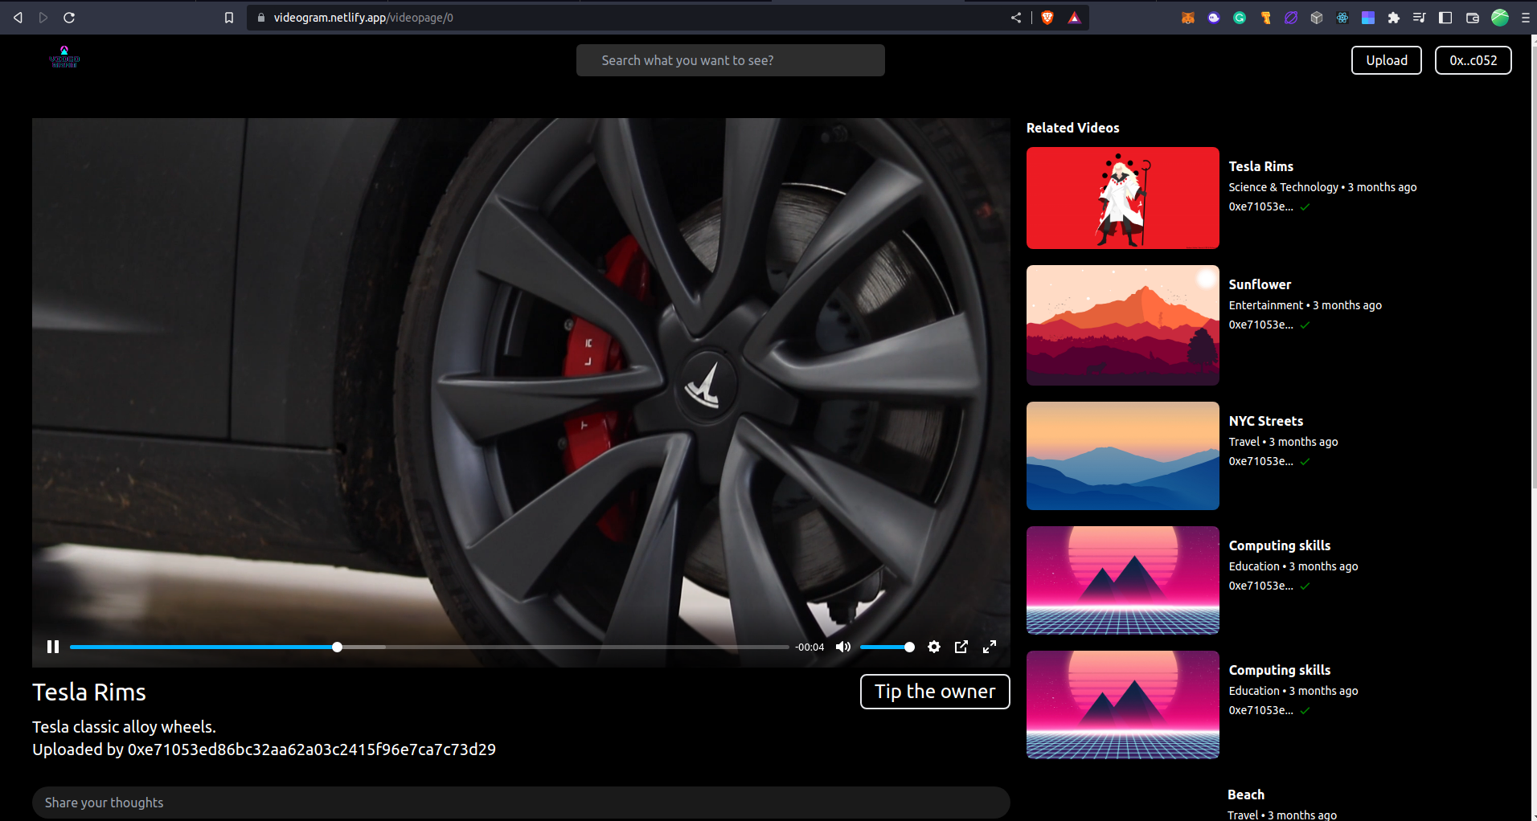The image size is (1537, 821).
Task: View site security via the lock icon
Action: point(260,18)
